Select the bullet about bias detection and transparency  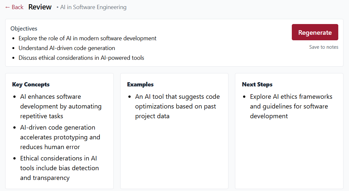tap(60, 168)
